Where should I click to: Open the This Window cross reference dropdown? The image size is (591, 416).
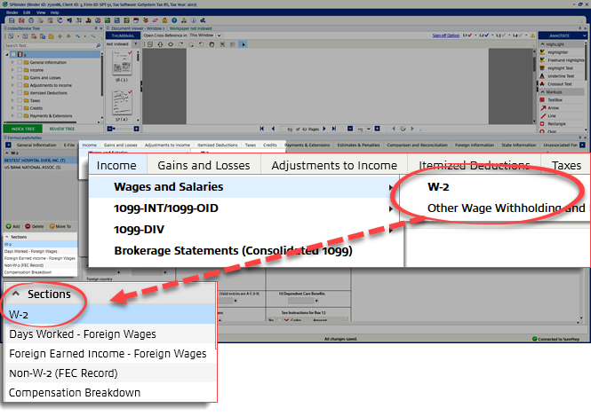point(219,35)
